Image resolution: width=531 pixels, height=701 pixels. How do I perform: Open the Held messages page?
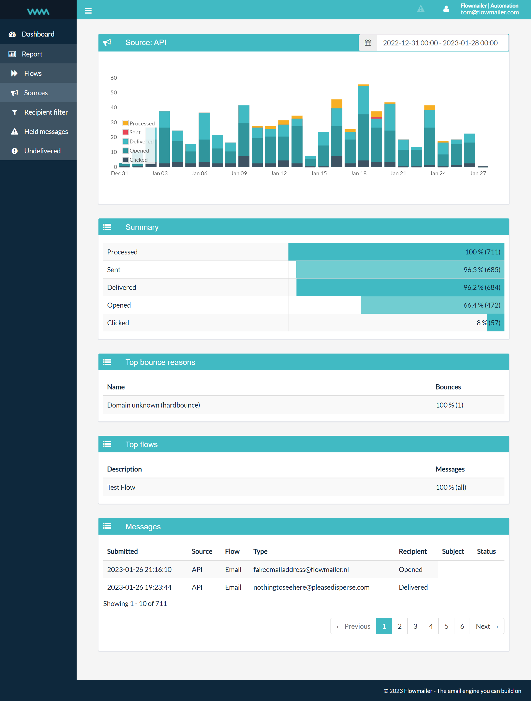(38, 132)
